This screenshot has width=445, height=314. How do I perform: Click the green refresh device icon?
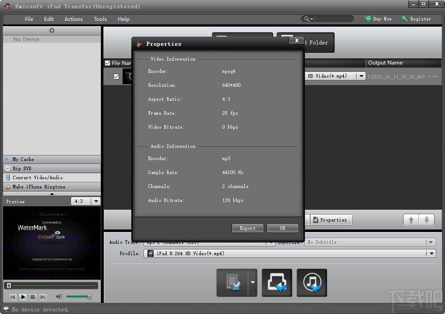click(51, 31)
